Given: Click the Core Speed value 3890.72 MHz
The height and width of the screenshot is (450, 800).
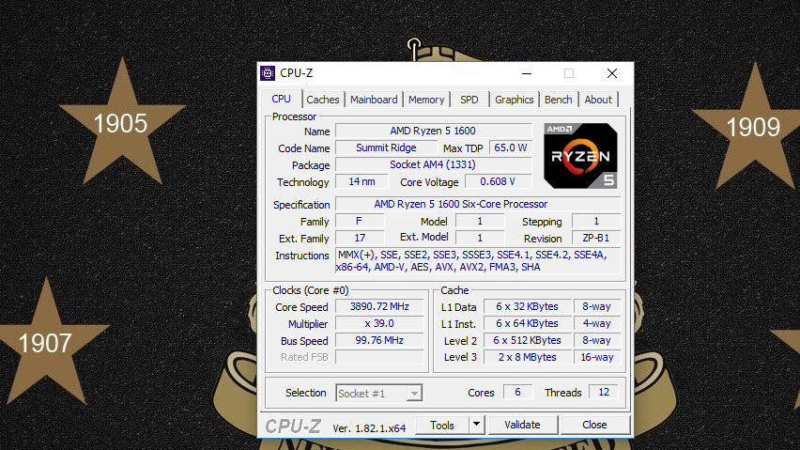Looking at the screenshot, I should (379, 306).
